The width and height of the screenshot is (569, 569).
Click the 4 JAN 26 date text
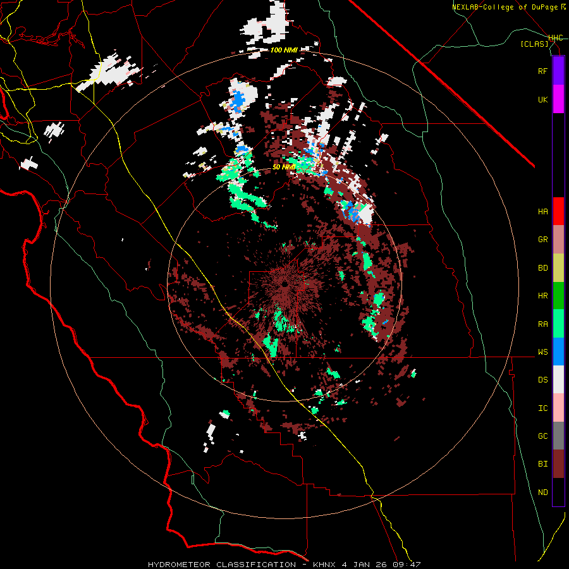click(365, 565)
